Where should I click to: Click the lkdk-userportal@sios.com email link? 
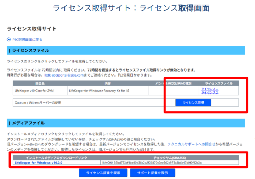(x=64, y=75)
